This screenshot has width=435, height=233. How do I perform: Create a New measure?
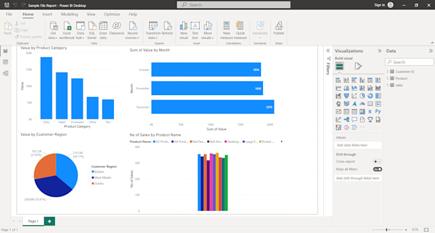(x=226, y=31)
